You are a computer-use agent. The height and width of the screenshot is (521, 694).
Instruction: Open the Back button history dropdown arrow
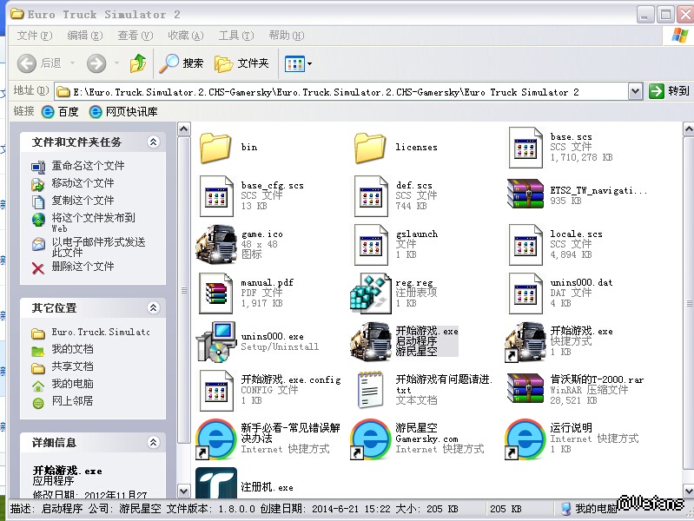pos(72,63)
